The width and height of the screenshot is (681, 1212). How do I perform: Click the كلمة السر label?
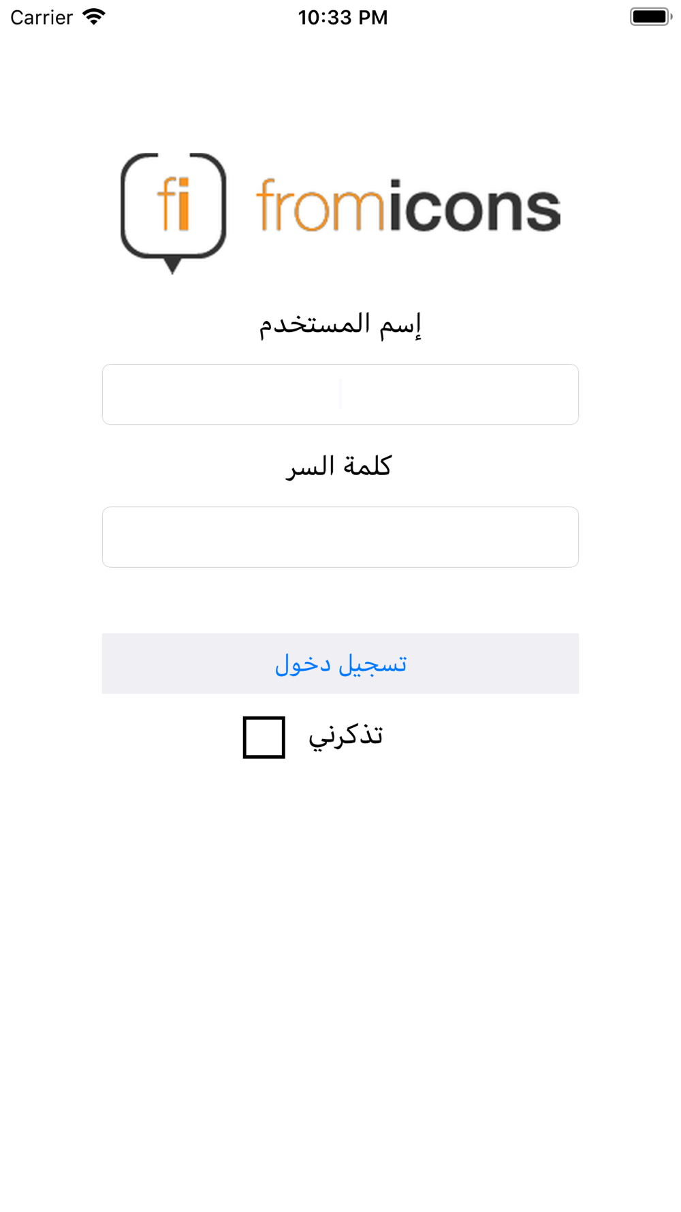pyautogui.click(x=338, y=467)
